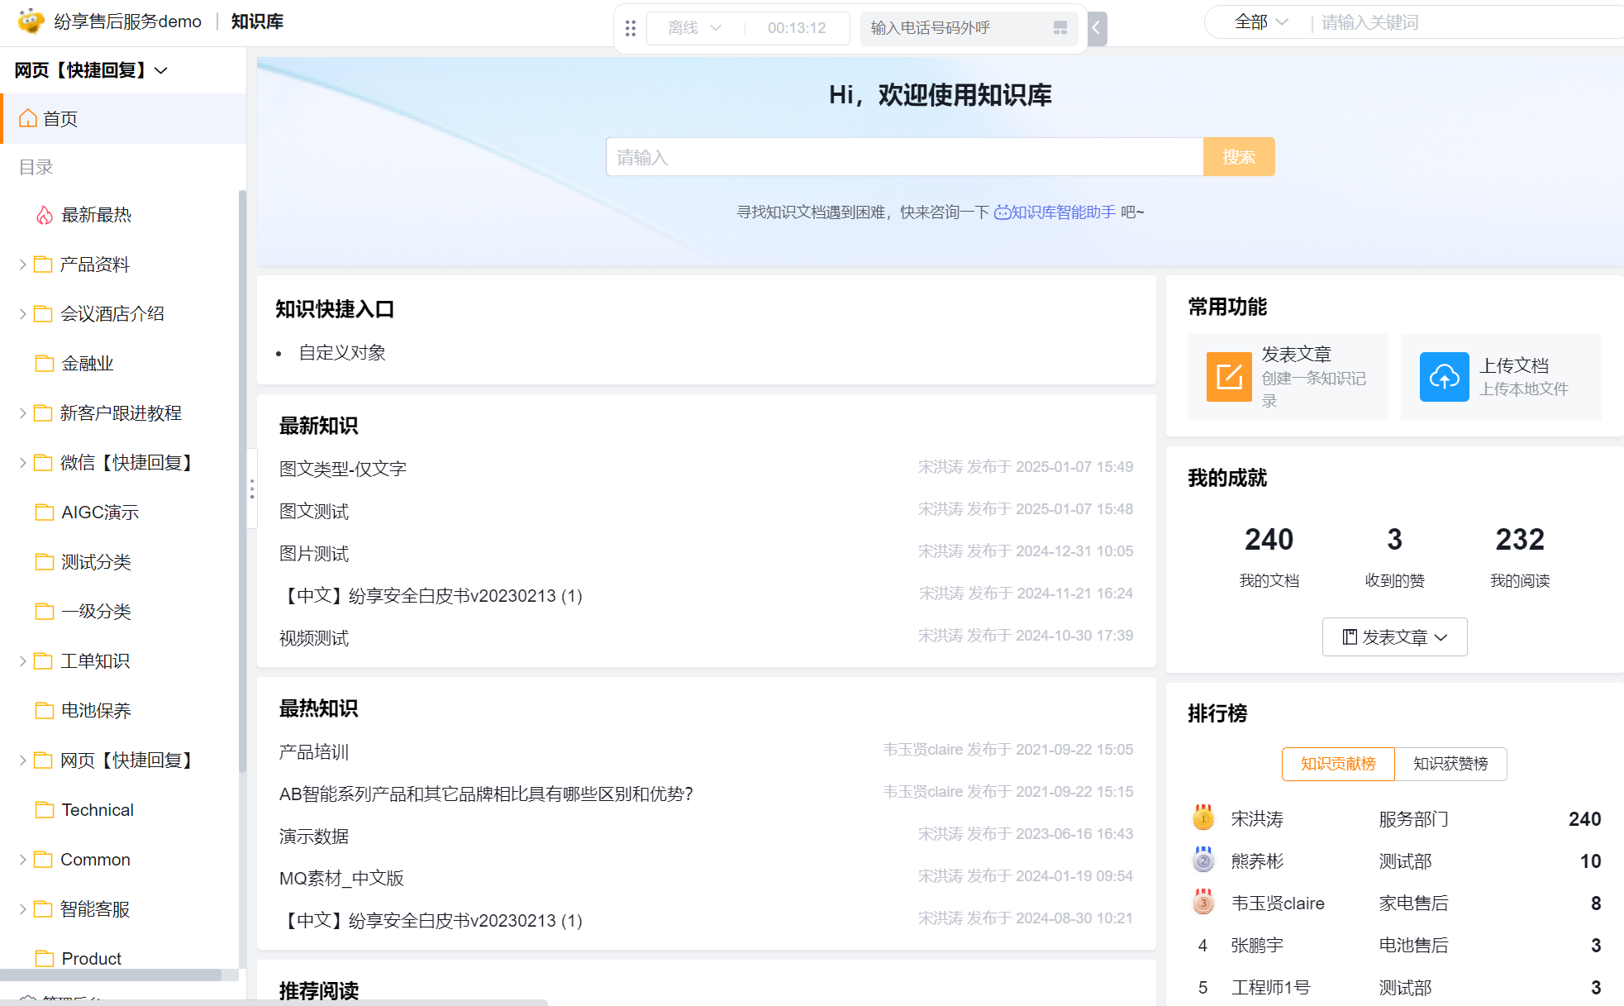Expand the 智能客服 folder

point(22,909)
